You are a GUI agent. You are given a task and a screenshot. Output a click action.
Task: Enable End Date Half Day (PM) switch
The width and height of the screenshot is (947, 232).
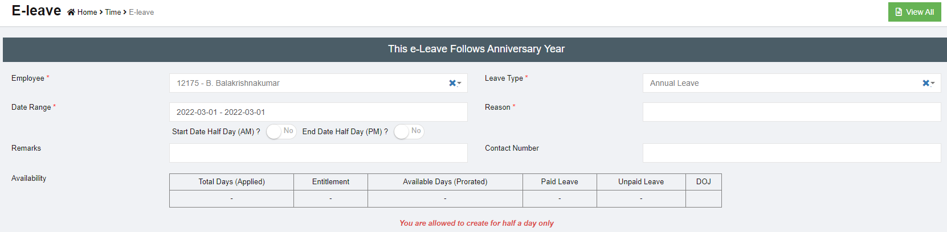pos(409,131)
